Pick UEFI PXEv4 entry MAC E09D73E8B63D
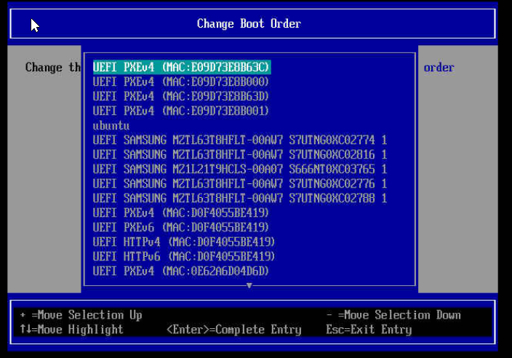 pos(181,96)
